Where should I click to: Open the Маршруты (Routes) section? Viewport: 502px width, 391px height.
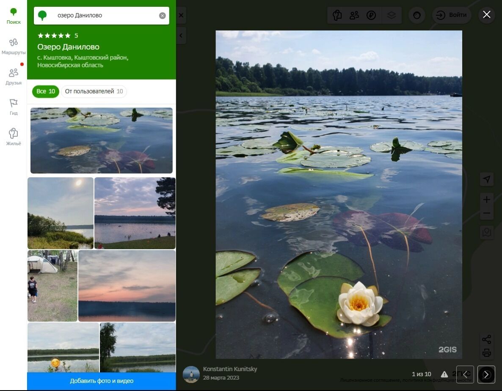(x=14, y=47)
